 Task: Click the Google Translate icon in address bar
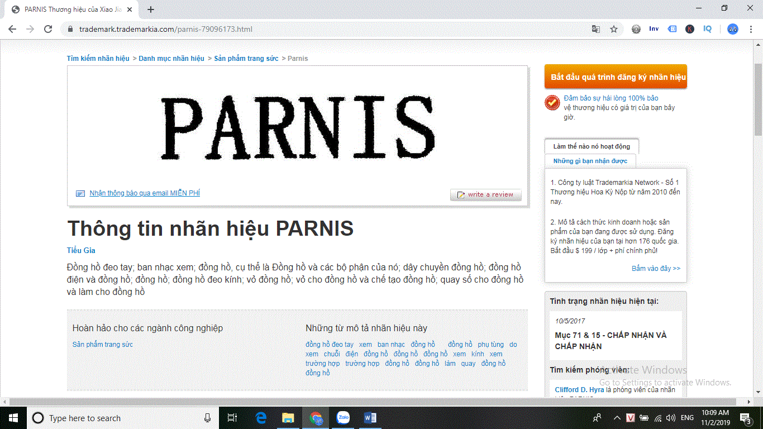(x=596, y=29)
